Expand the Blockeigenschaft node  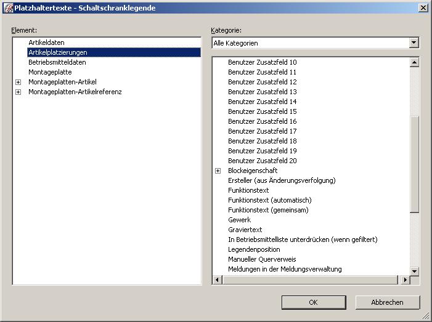218,171
